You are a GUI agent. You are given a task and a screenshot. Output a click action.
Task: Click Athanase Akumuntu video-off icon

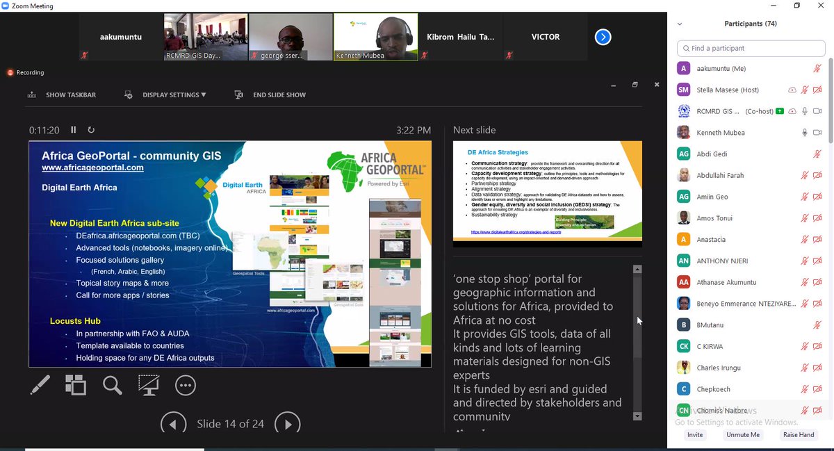818,282
